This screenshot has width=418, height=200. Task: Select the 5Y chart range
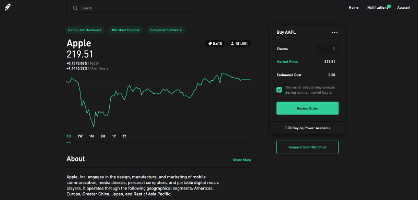[x=124, y=136]
